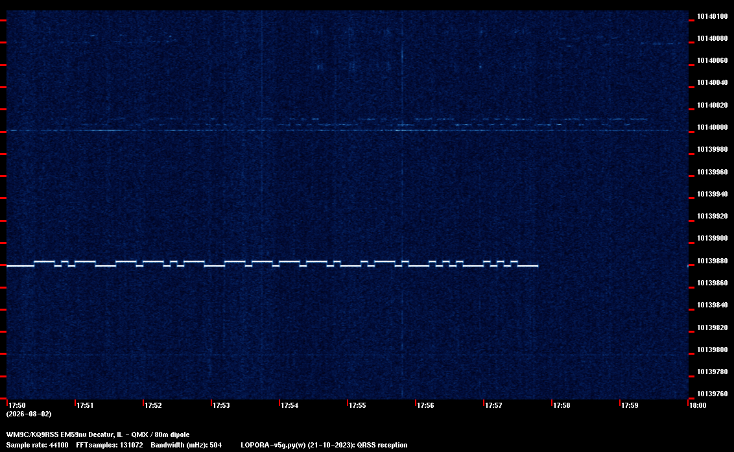This screenshot has width=734, height=452.
Task: Click the 17:58 time axis label
Action: click(562, 405)
